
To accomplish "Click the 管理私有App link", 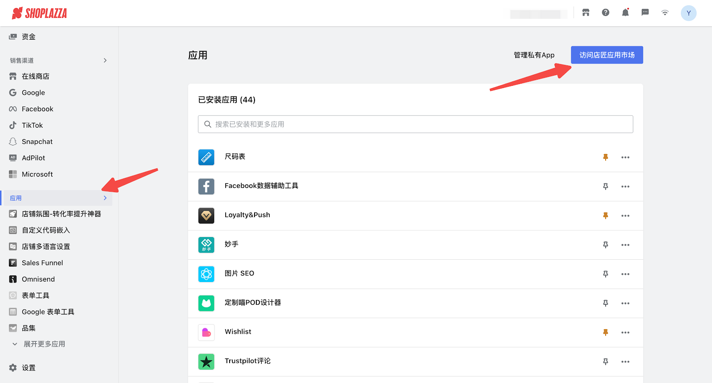I will [534, 55].
